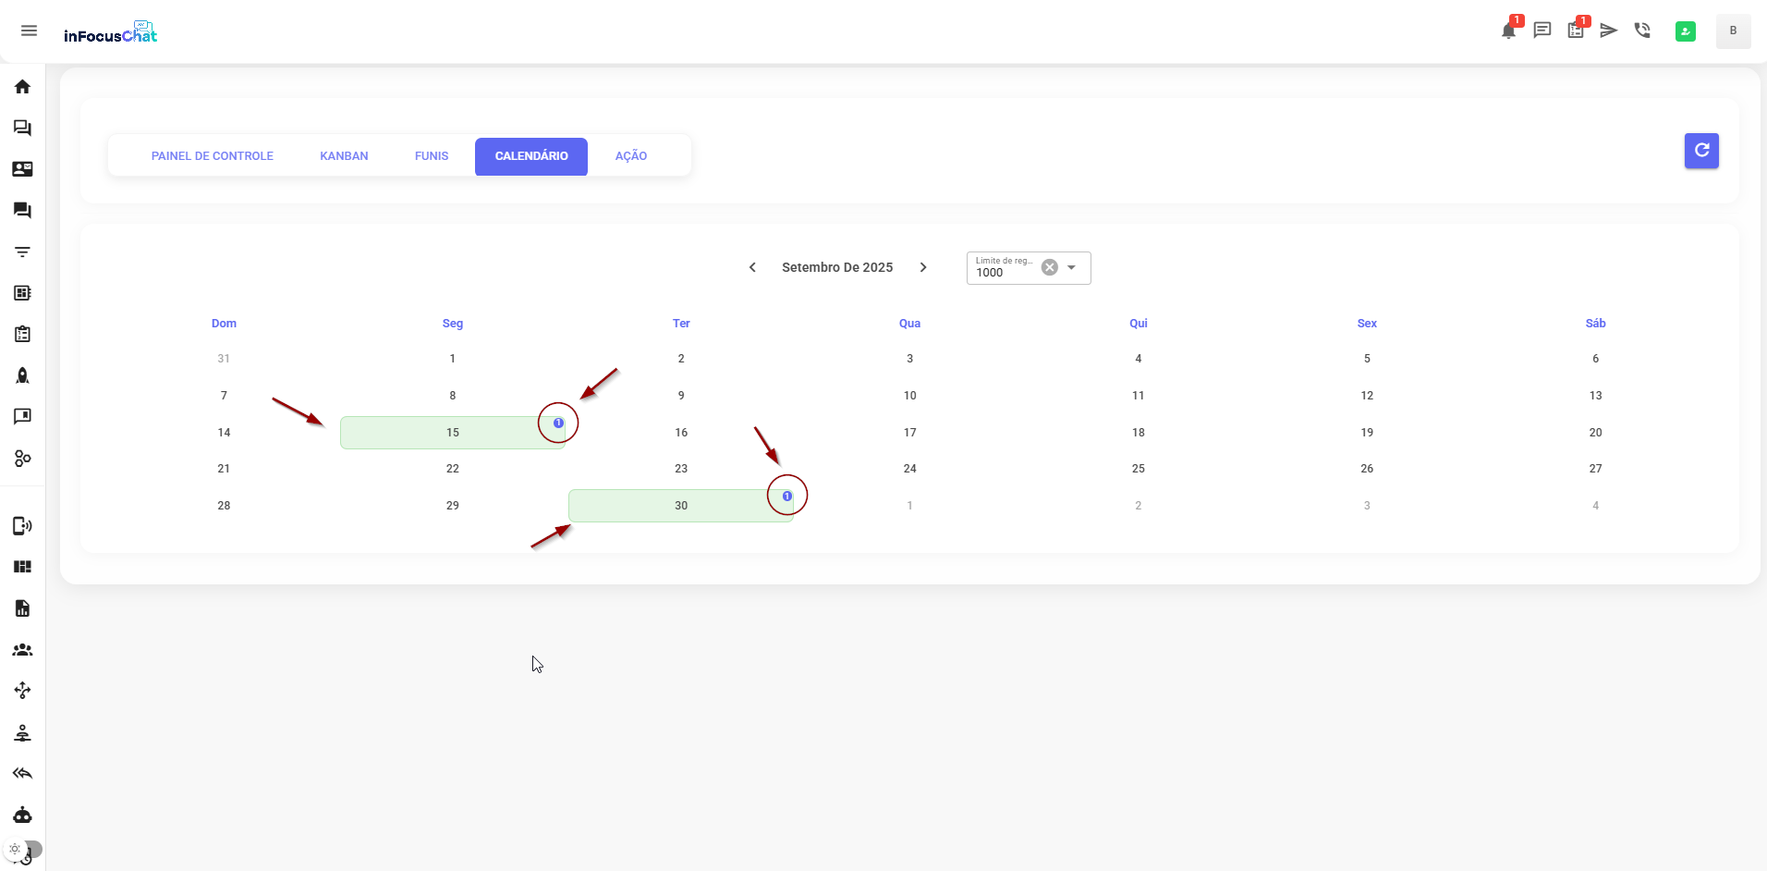Go to Home in the sidebar
1767x871 pixels.
click(22, 87)
